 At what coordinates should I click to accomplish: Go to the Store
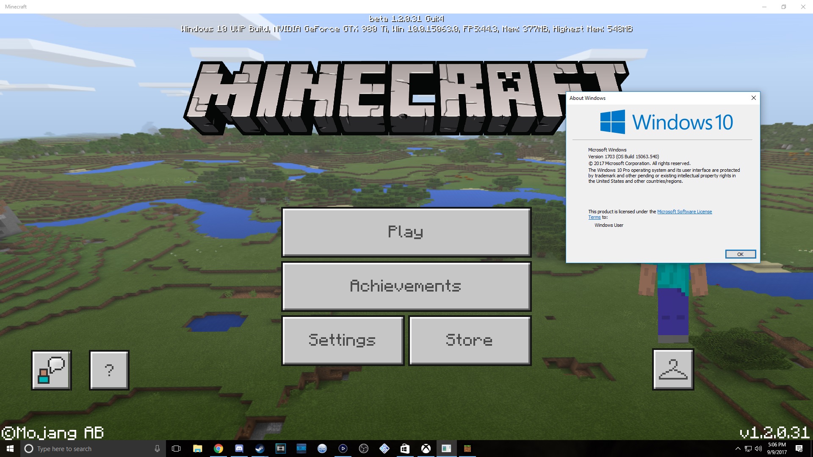pos(470,340)
